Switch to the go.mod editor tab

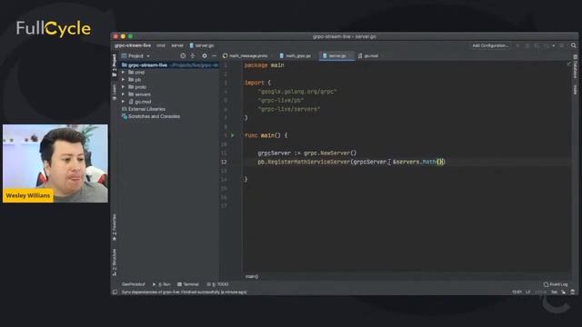[x=370, y=55]
